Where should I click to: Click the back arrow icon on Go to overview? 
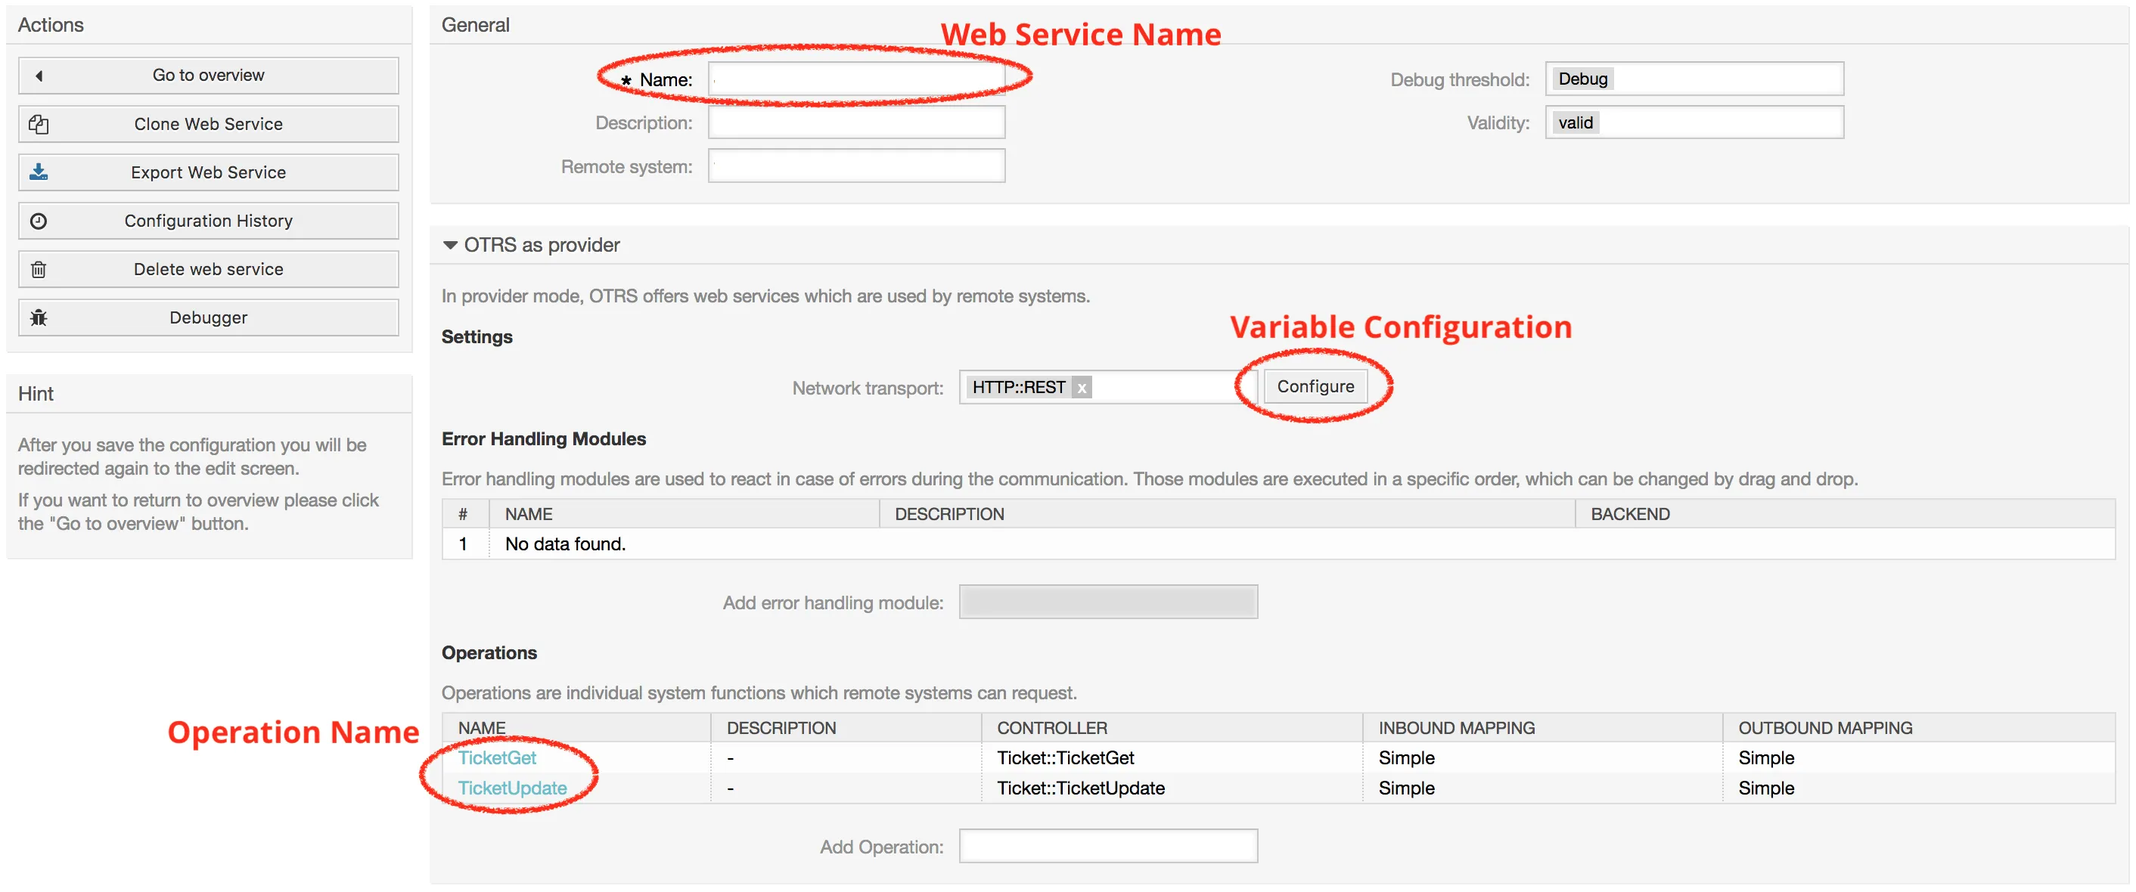[39, 76]
